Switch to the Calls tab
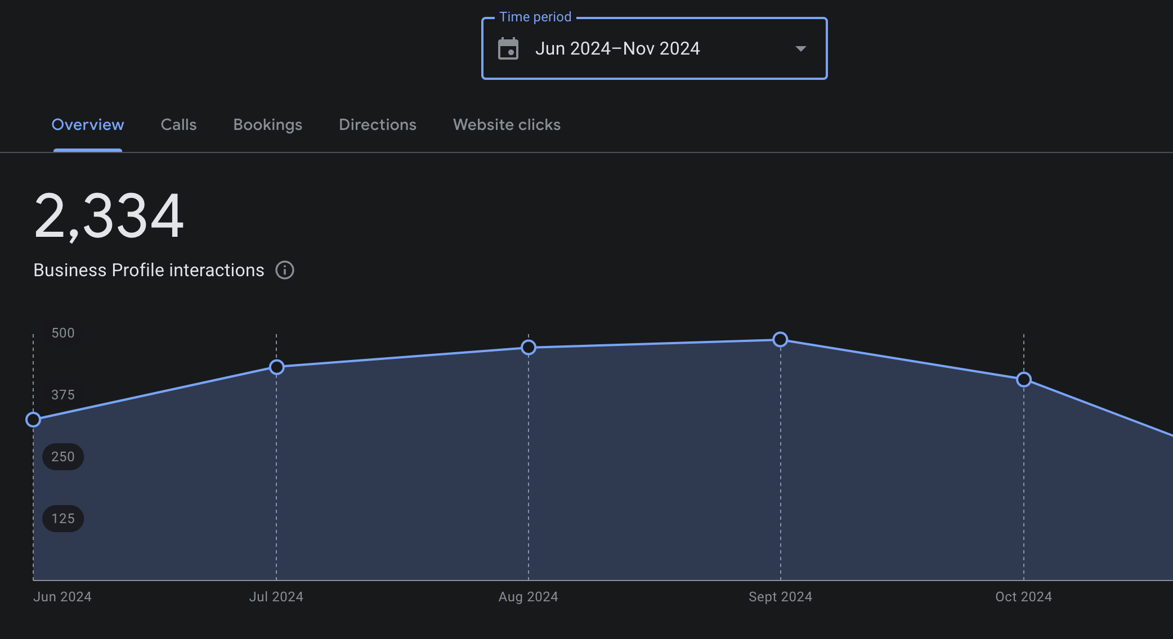1173x639 pixels. 178,124
